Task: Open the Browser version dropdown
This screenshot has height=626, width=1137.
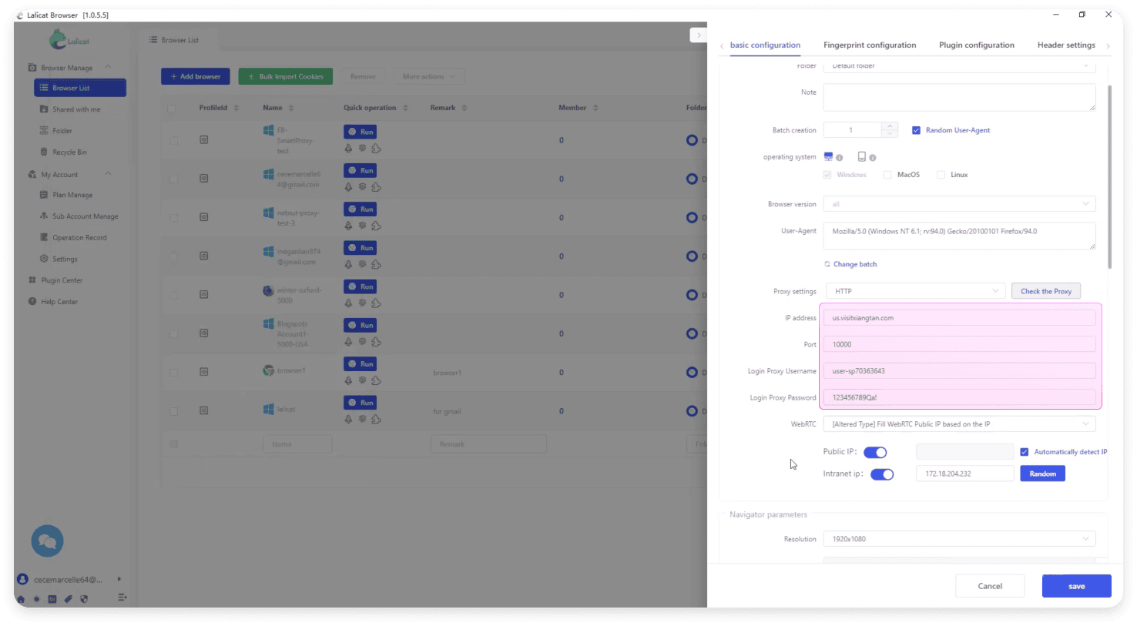Action: pyautogui.click(x=959, y=204)
